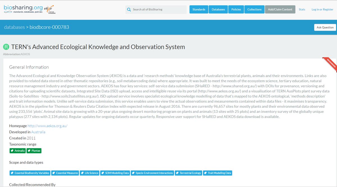Click the databases breadcrumb link
Screen dimensions: 337x187
pos(14,27)
